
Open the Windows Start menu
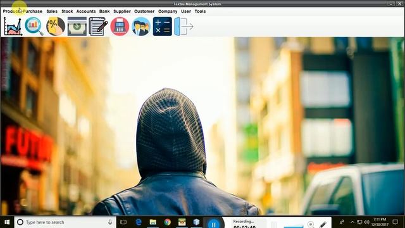pos(7,222)
